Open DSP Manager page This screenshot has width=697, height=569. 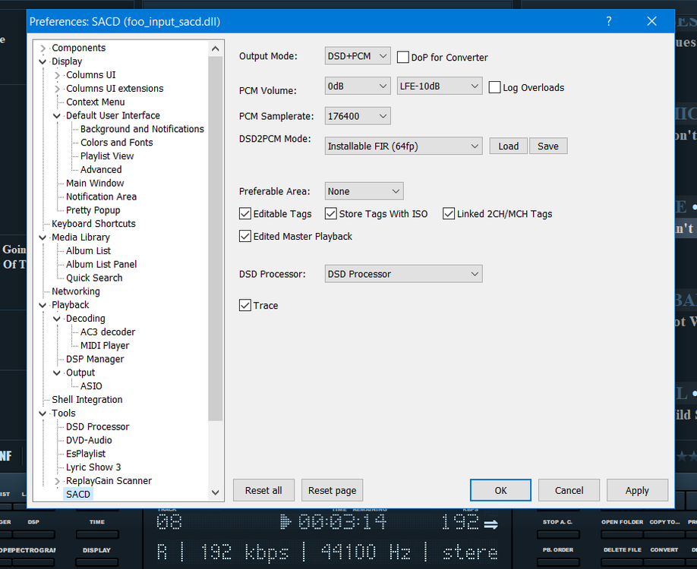[95, 359]
